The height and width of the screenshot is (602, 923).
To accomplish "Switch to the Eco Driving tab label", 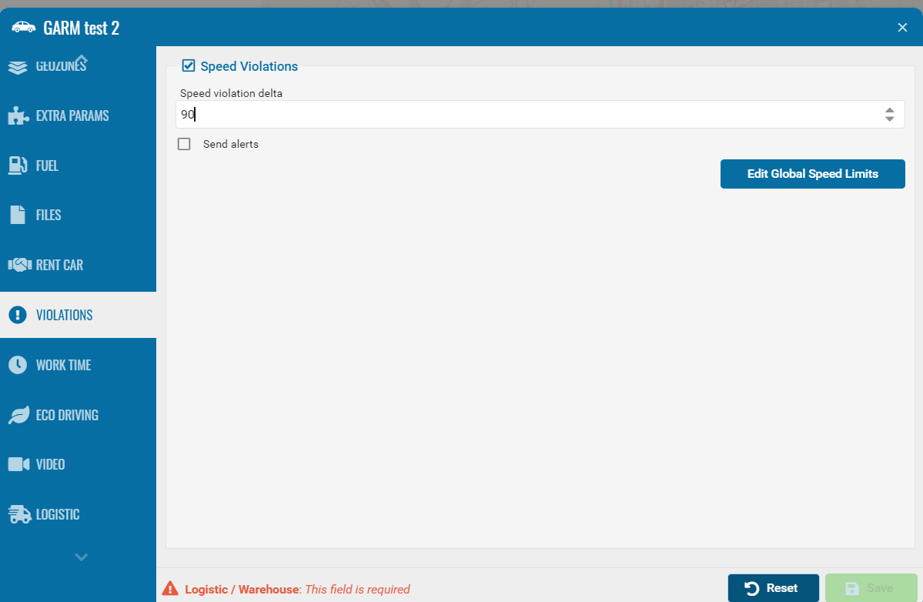I will [67, 415].
